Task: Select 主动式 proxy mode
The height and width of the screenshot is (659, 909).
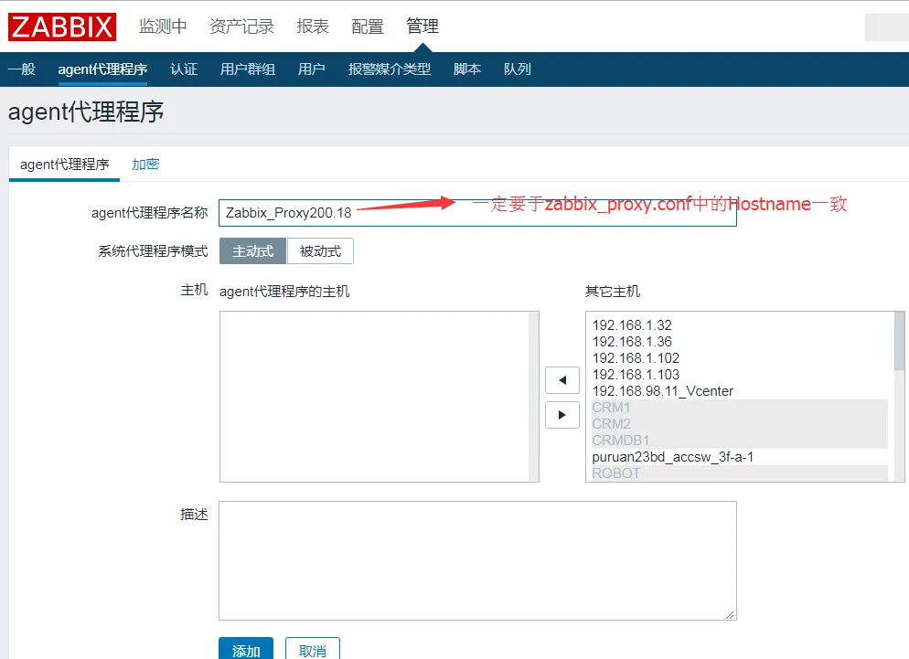Action: pyautogui.click(x=252, y=251)
